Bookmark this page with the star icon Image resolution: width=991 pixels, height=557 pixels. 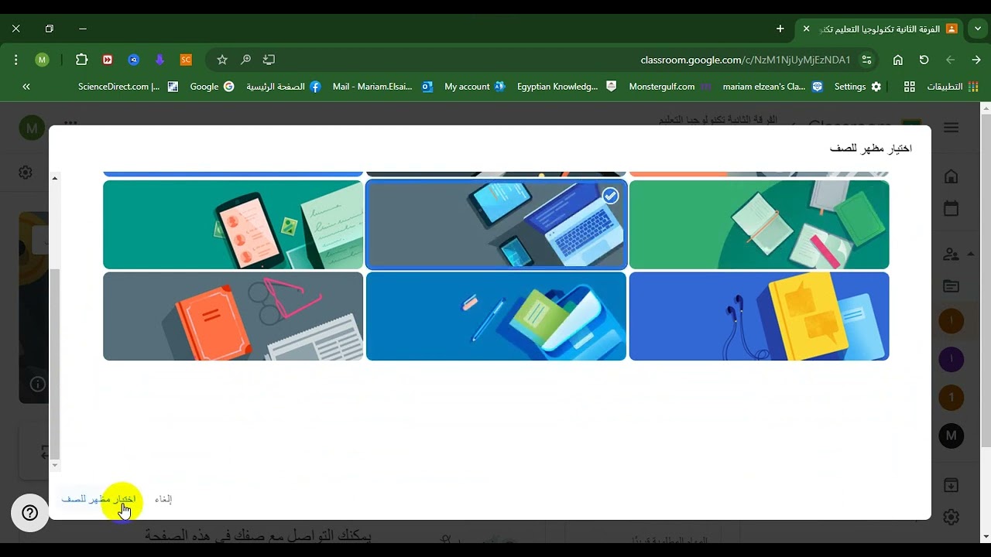[222, 60]
